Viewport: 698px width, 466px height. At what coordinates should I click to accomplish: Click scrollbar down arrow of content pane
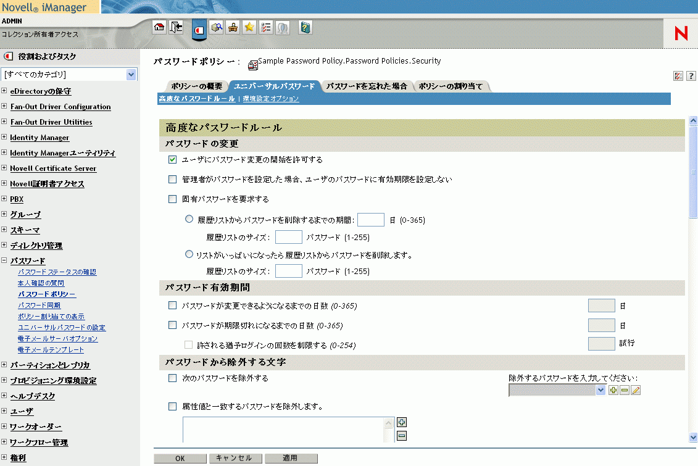click(x=693, y=437)
